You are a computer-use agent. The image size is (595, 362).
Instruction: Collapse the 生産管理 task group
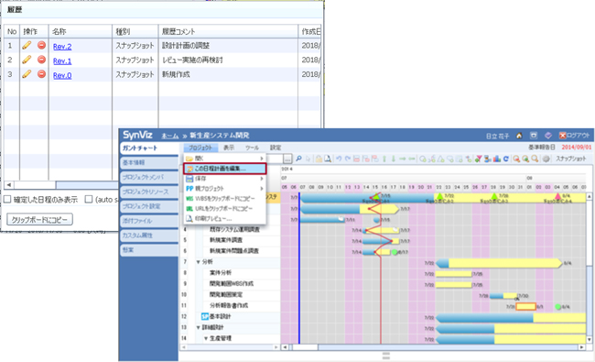(x=206, y=338)
